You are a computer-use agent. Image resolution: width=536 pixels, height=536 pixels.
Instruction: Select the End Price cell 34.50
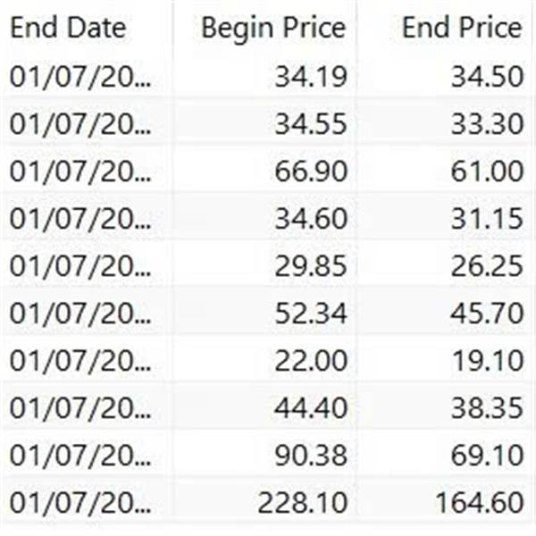click(x=487, y=77)
